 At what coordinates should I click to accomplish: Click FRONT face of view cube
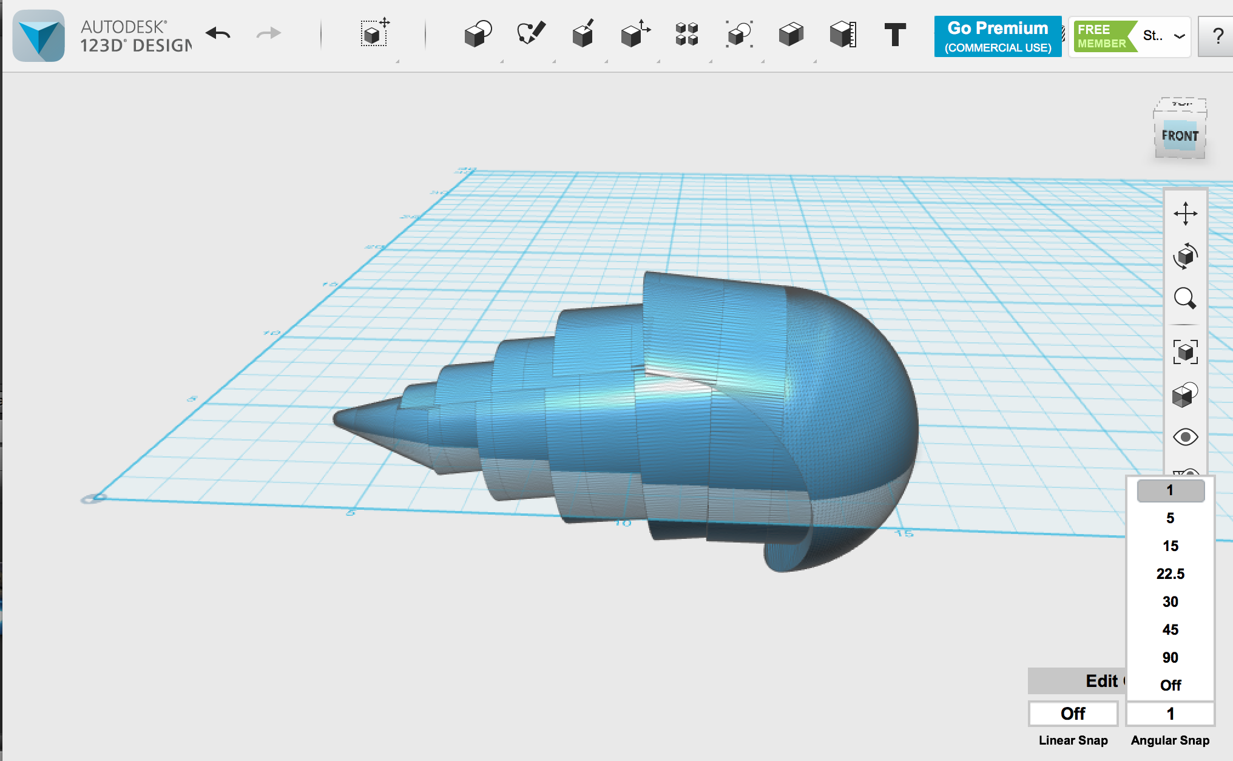(1180, 136)
